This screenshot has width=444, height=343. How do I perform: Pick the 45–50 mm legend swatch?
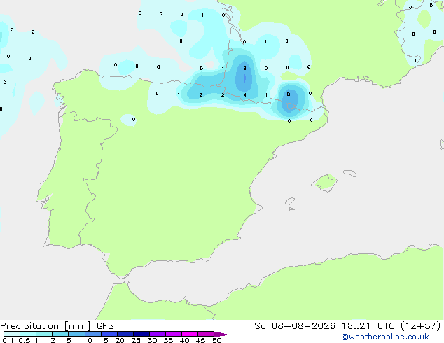[206, 334]
